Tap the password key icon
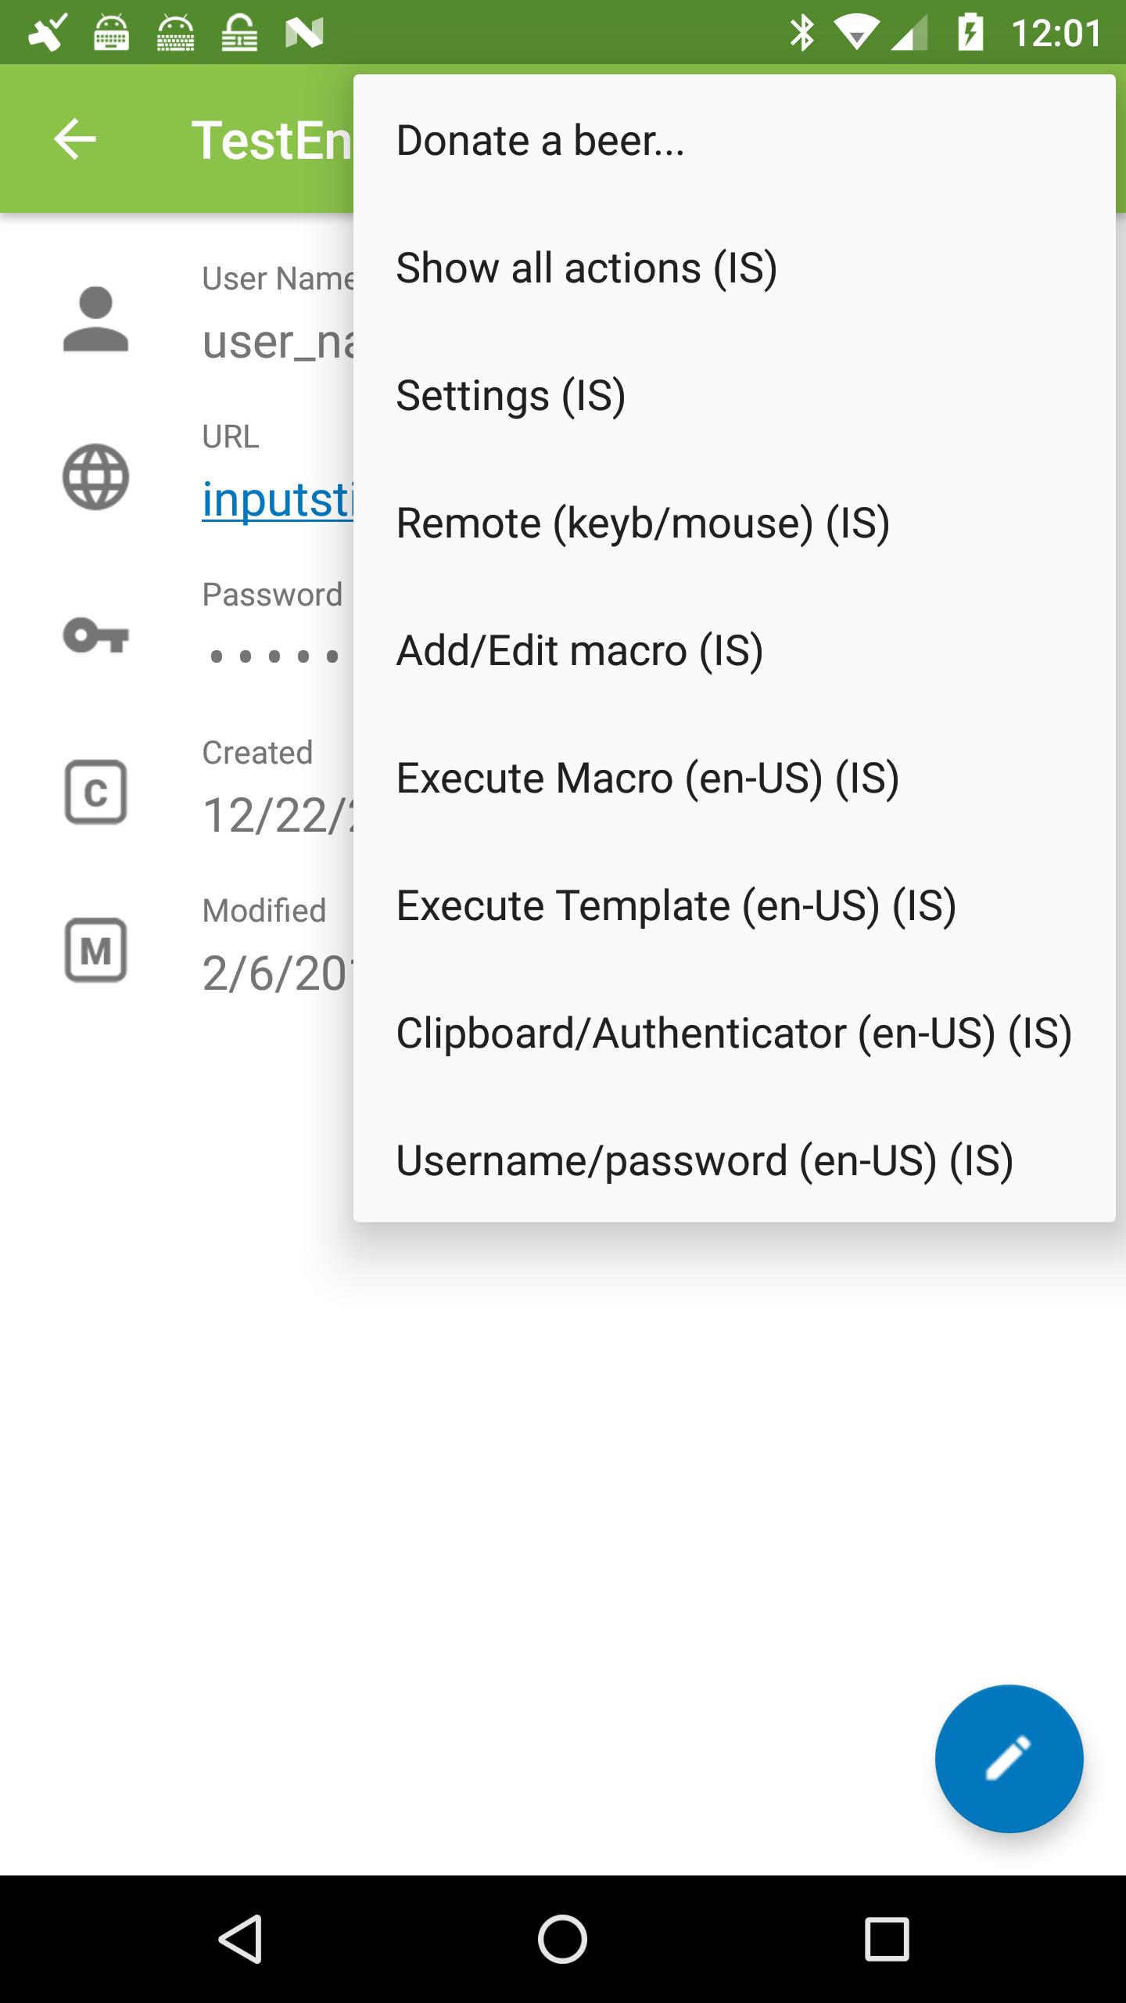The height and width of the screenshot is (2003, 1126). (x=95, y=635)
